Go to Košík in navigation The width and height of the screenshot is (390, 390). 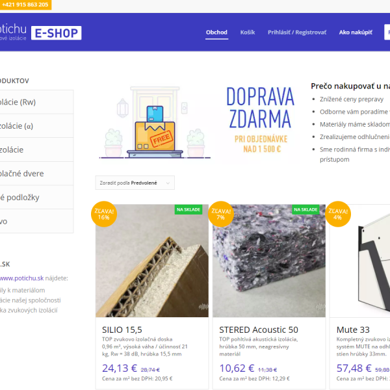[248, 32]
